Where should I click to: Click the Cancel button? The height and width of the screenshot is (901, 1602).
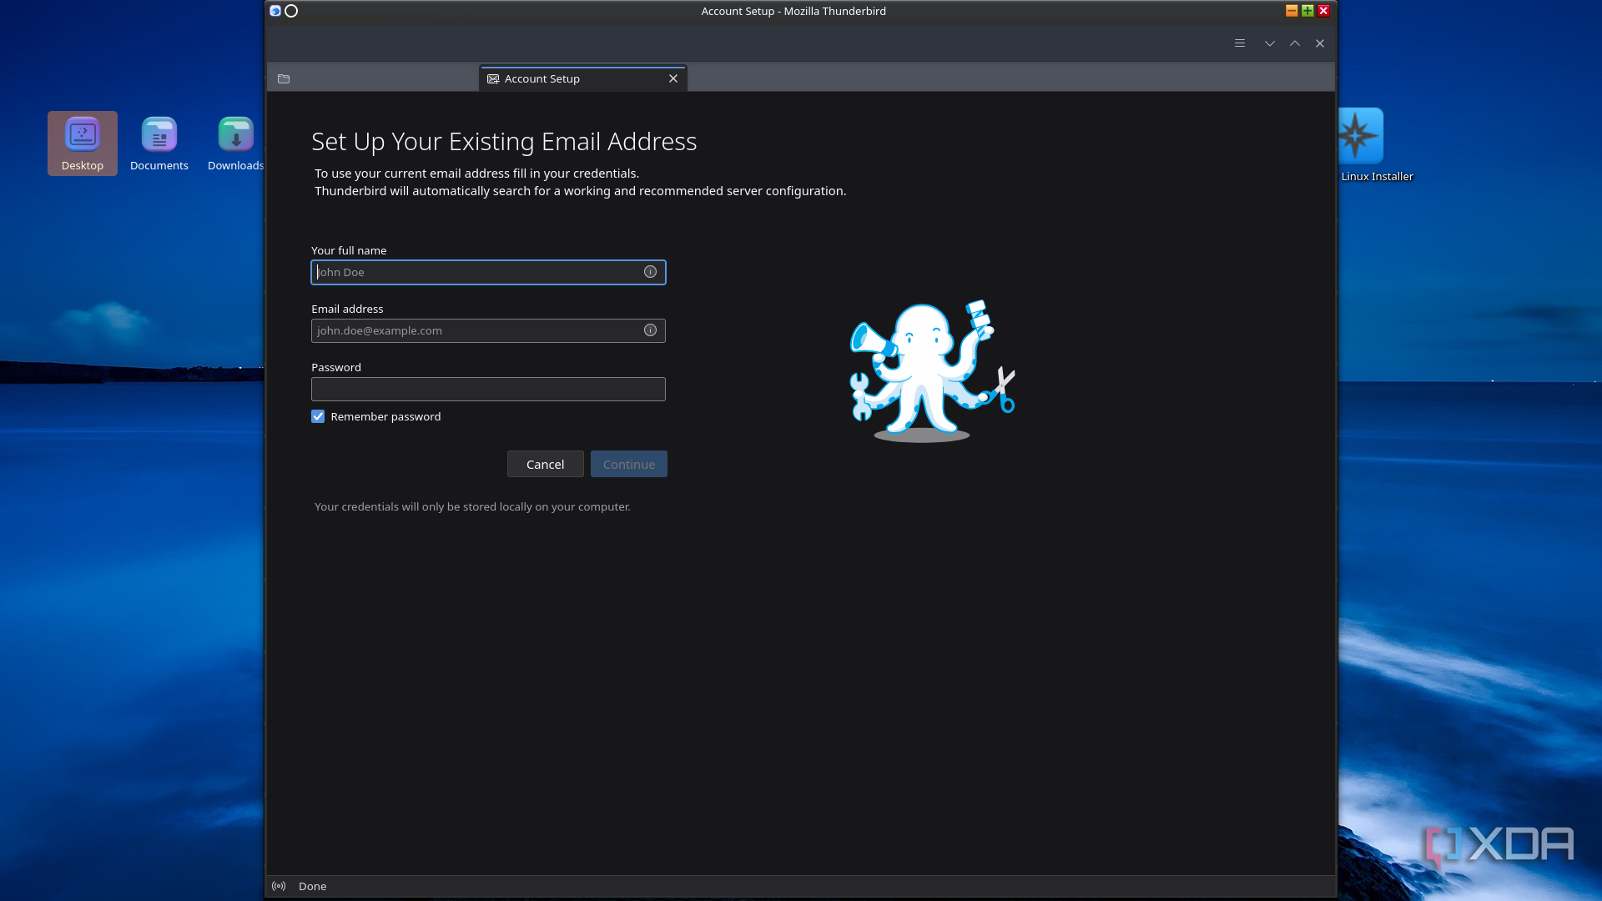pyautogui.click(x=546, y=464)
